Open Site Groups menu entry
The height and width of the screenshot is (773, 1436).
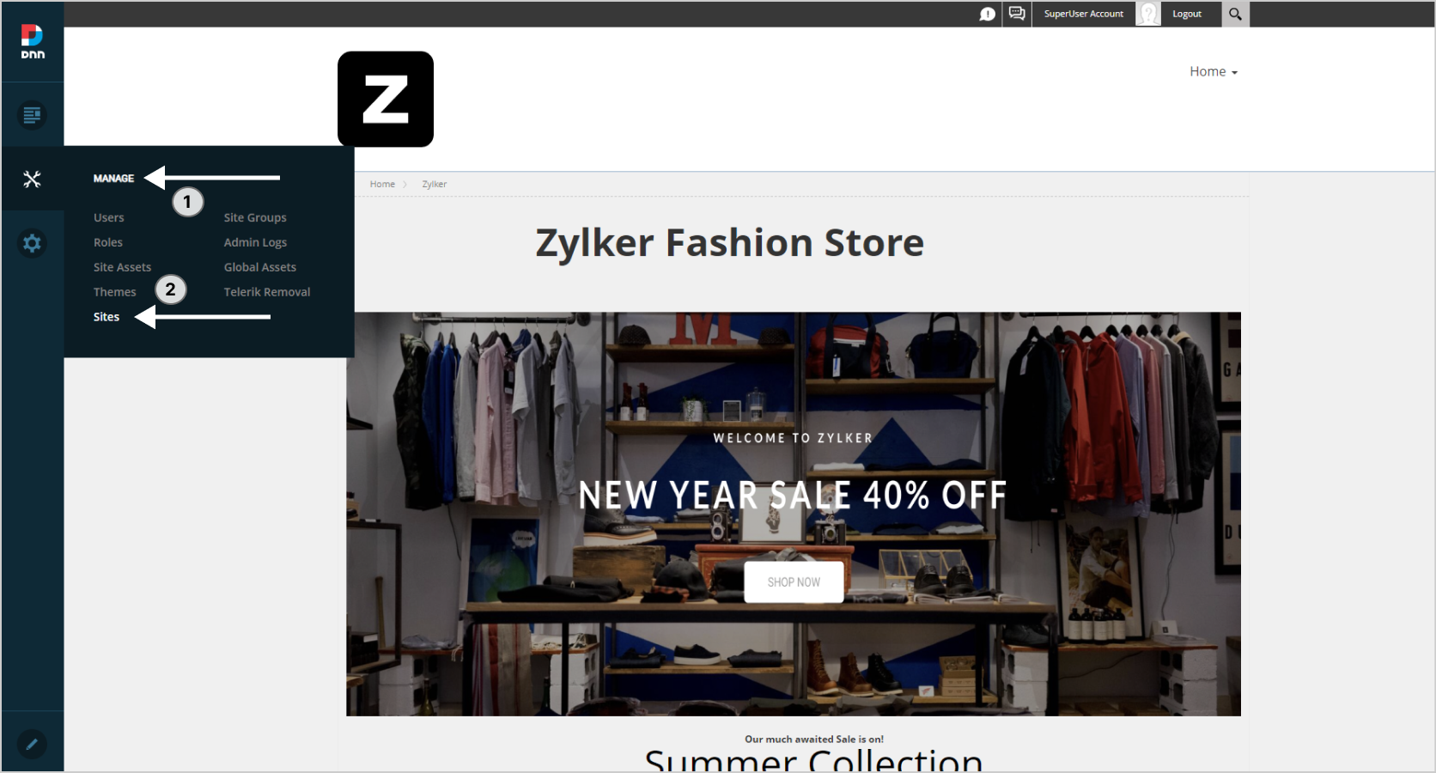click(255, 217)
